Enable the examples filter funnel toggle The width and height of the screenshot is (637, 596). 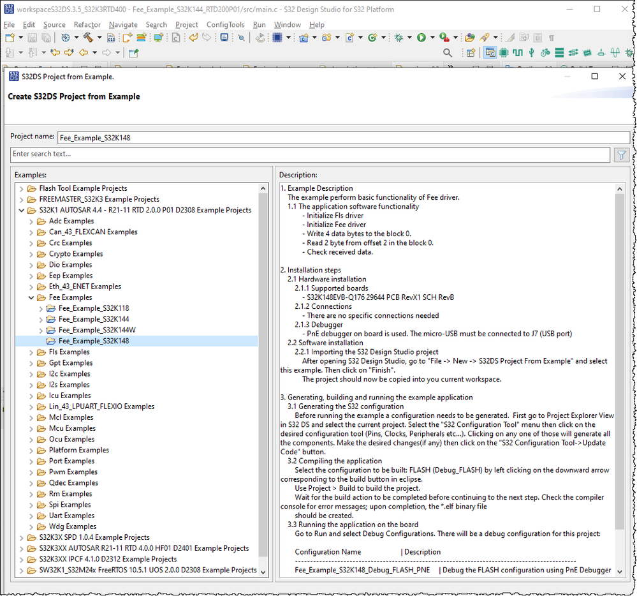click(622, 154)
